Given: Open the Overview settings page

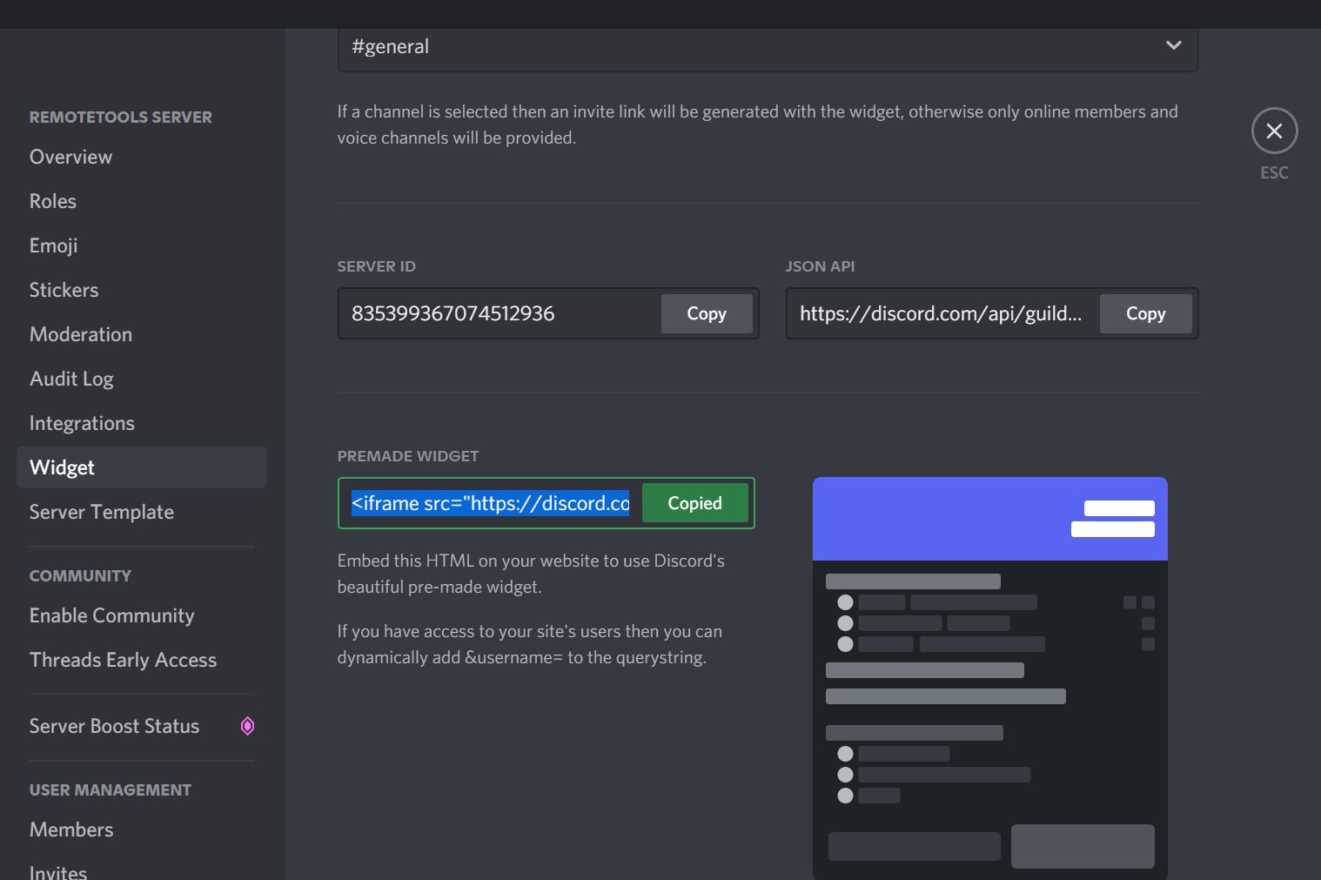Looking at the screenshot, I should pyautogui.click(x=141, y=157).
